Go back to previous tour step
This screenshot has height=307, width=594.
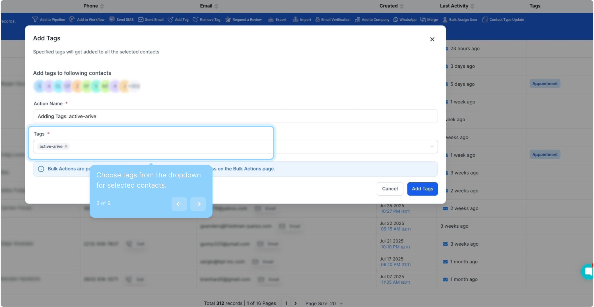click(x=179, y=204)
